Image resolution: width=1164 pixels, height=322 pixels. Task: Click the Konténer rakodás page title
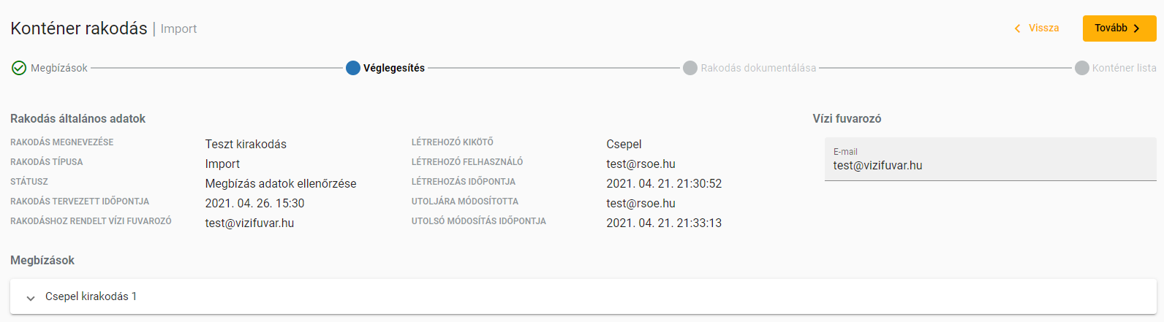pyautogui.click(x=79, y=28)
